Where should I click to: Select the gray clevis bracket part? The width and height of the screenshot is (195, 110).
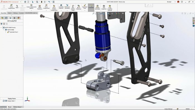99,82
